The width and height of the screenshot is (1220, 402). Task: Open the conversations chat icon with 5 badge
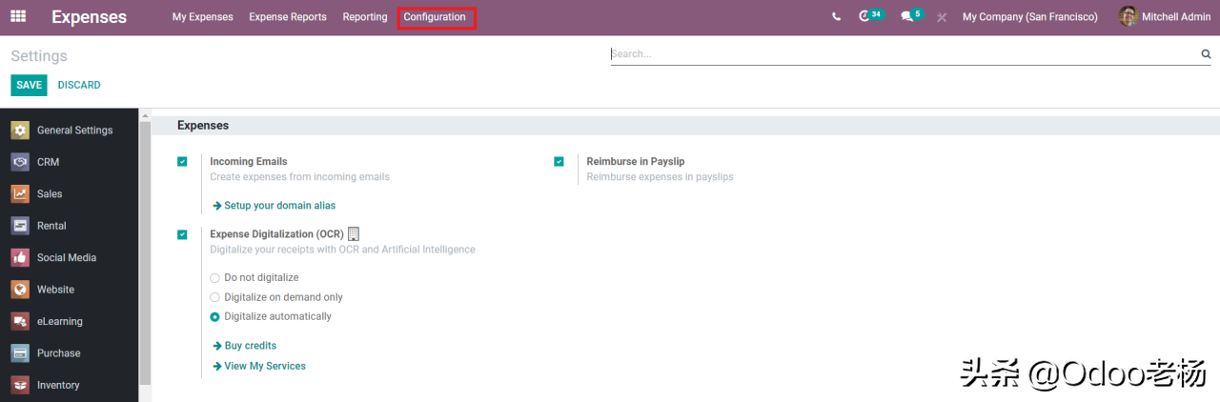[911, 16]
